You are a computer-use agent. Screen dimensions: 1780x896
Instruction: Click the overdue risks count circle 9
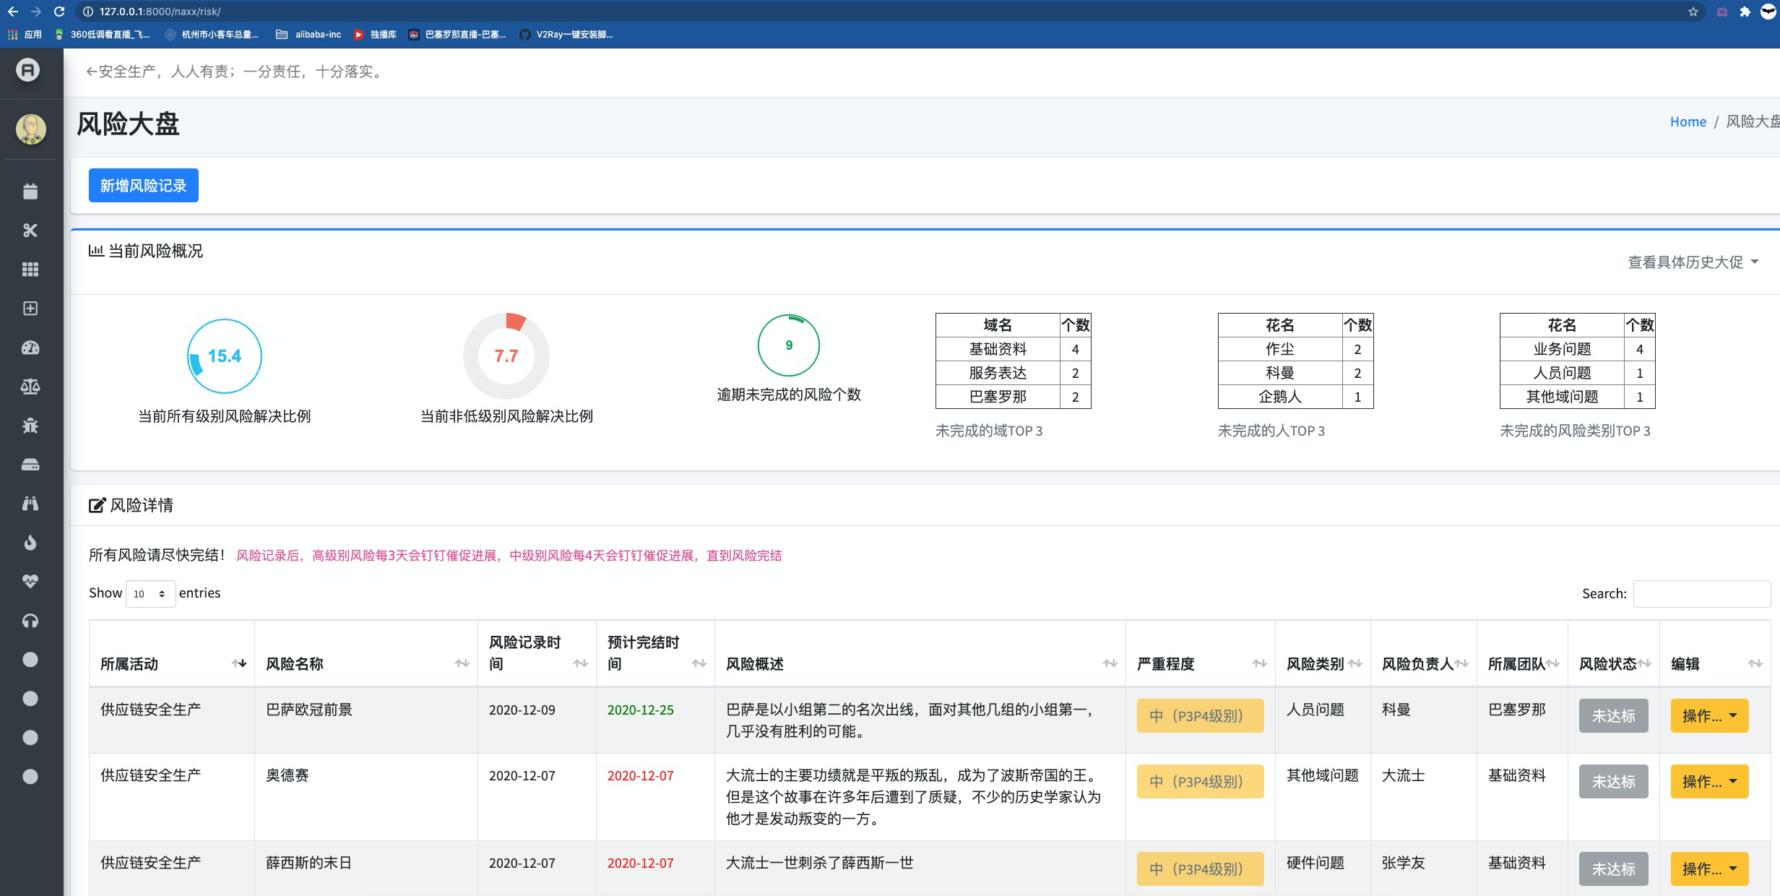[788, 345]
